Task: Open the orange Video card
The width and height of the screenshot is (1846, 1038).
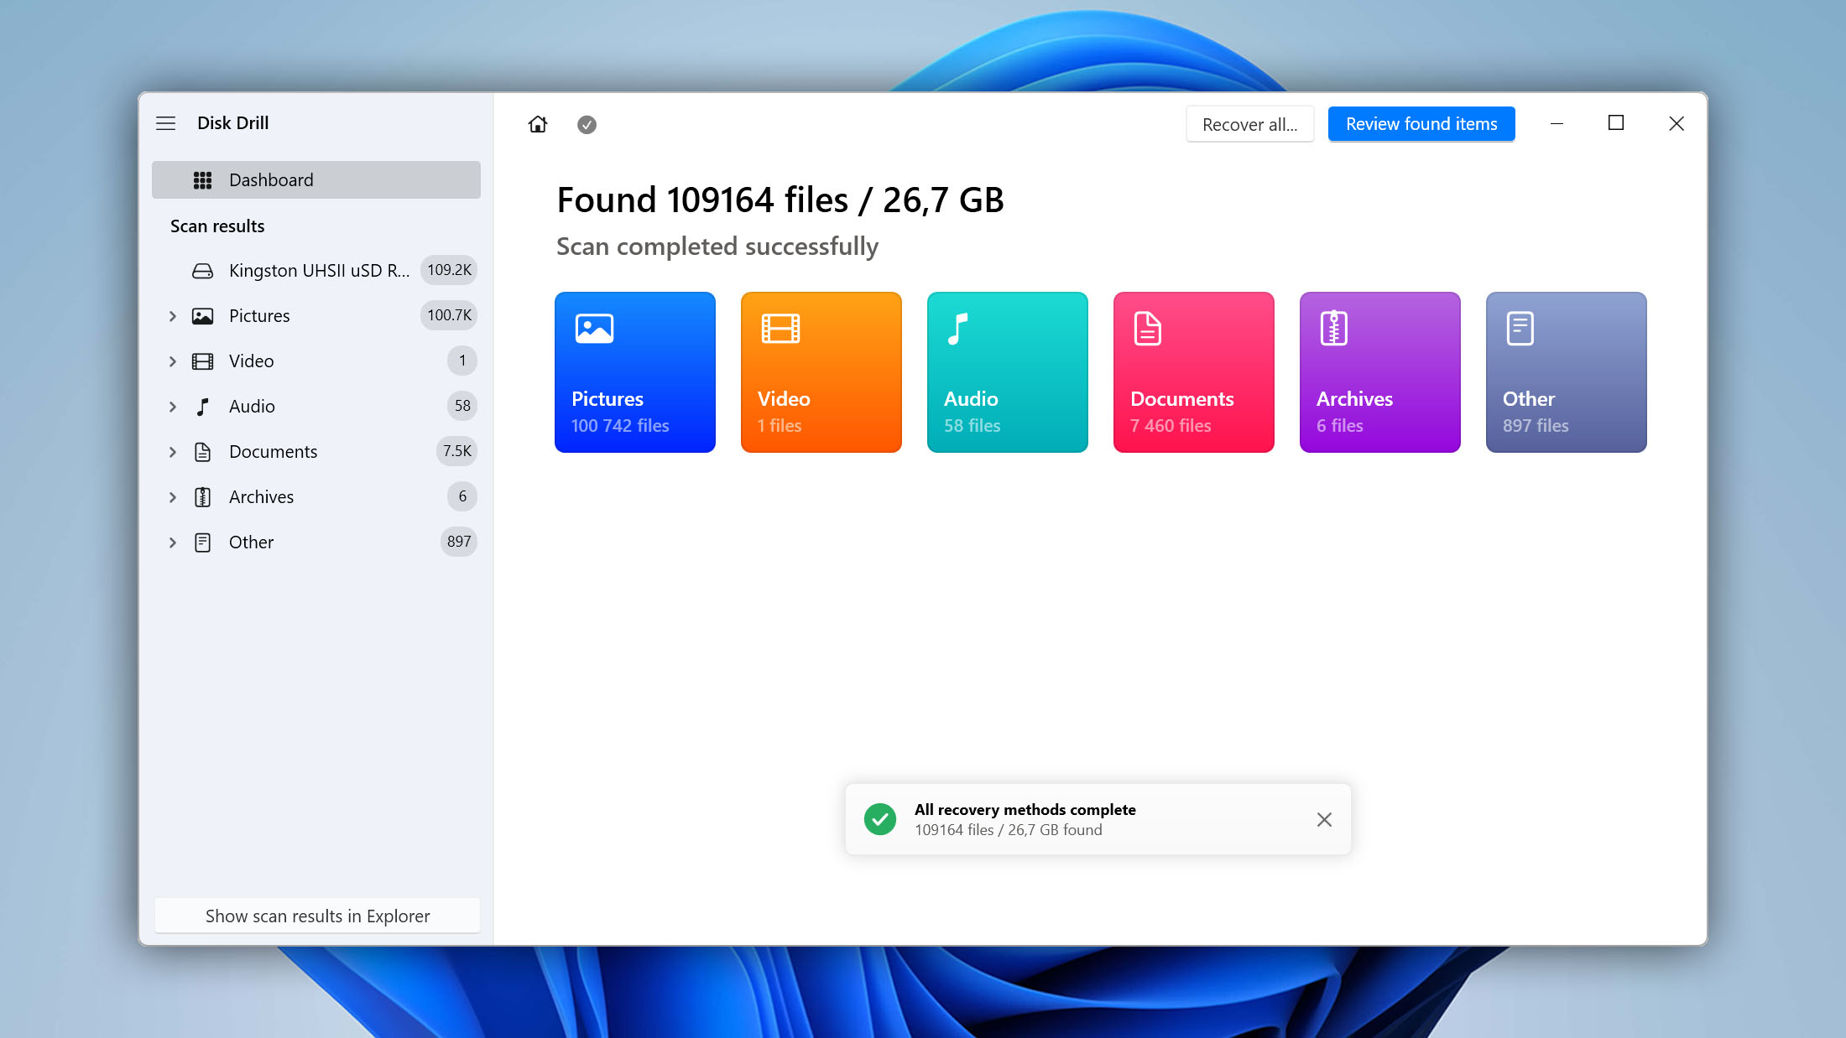Action: [x=821, y=372]
